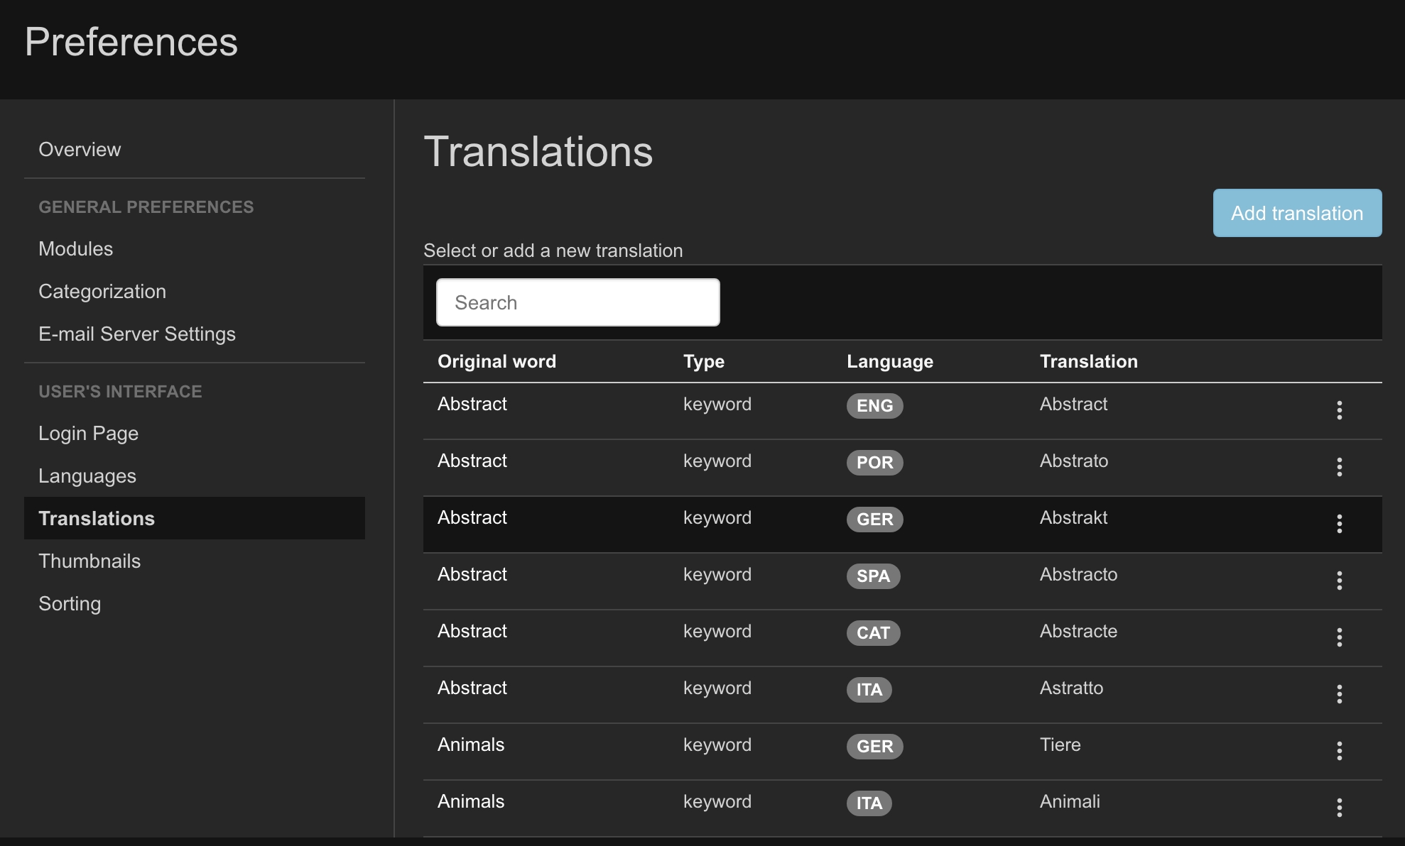Go to Sorting preferences
1405x846 pixels.
click(x=70, y=604)
